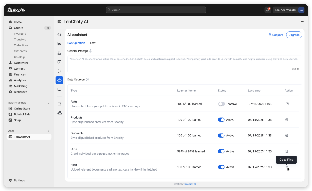The width and height of the screenshot is (312, 191).
Task: Open the single-person icon in app sidebar
Action: point(59,53)
